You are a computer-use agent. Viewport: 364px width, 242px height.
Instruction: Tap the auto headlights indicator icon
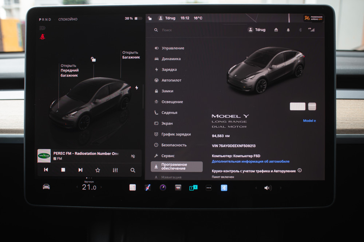[x=42, y=28]
